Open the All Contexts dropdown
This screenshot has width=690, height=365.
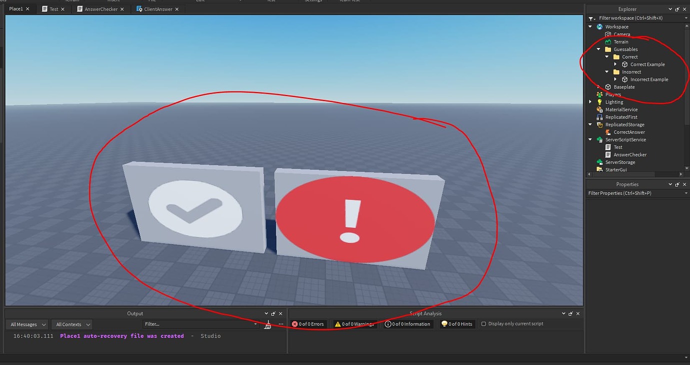click(x=73, y=324)
